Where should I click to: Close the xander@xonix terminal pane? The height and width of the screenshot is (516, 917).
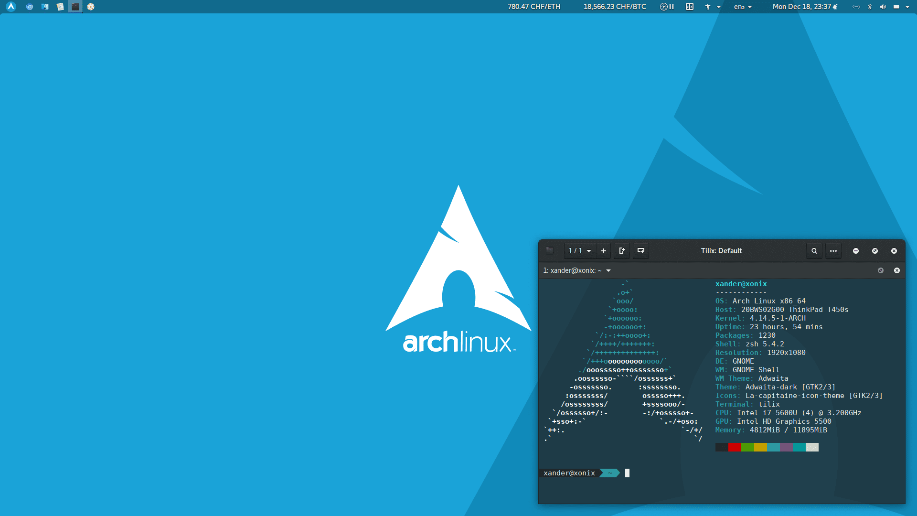pyautogui.click(x=897, y=270)
